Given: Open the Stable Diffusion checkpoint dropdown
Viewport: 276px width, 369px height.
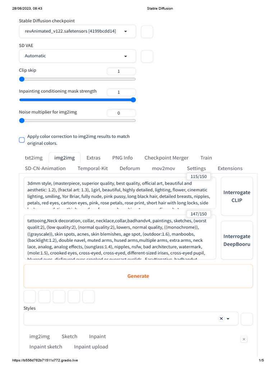Looking at the screenshot, I should tap(77, 31).
